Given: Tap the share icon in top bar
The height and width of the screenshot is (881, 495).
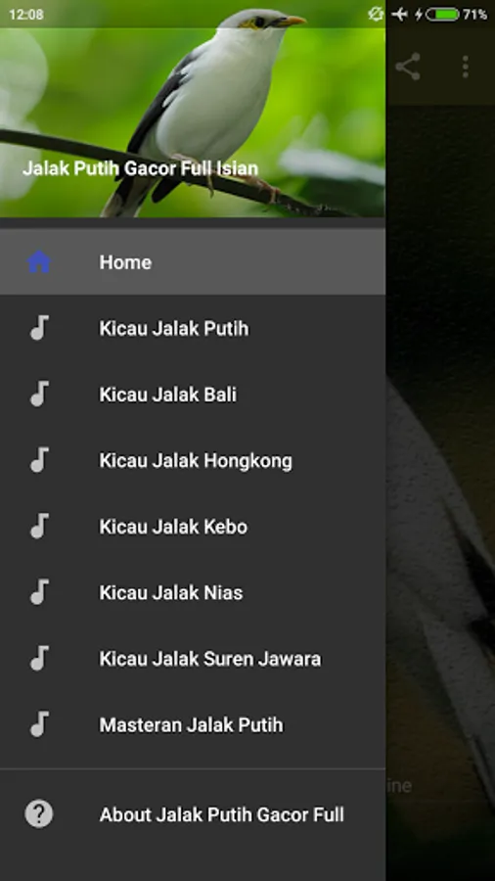Looking at the screenshot, I should tap(408, 67).
